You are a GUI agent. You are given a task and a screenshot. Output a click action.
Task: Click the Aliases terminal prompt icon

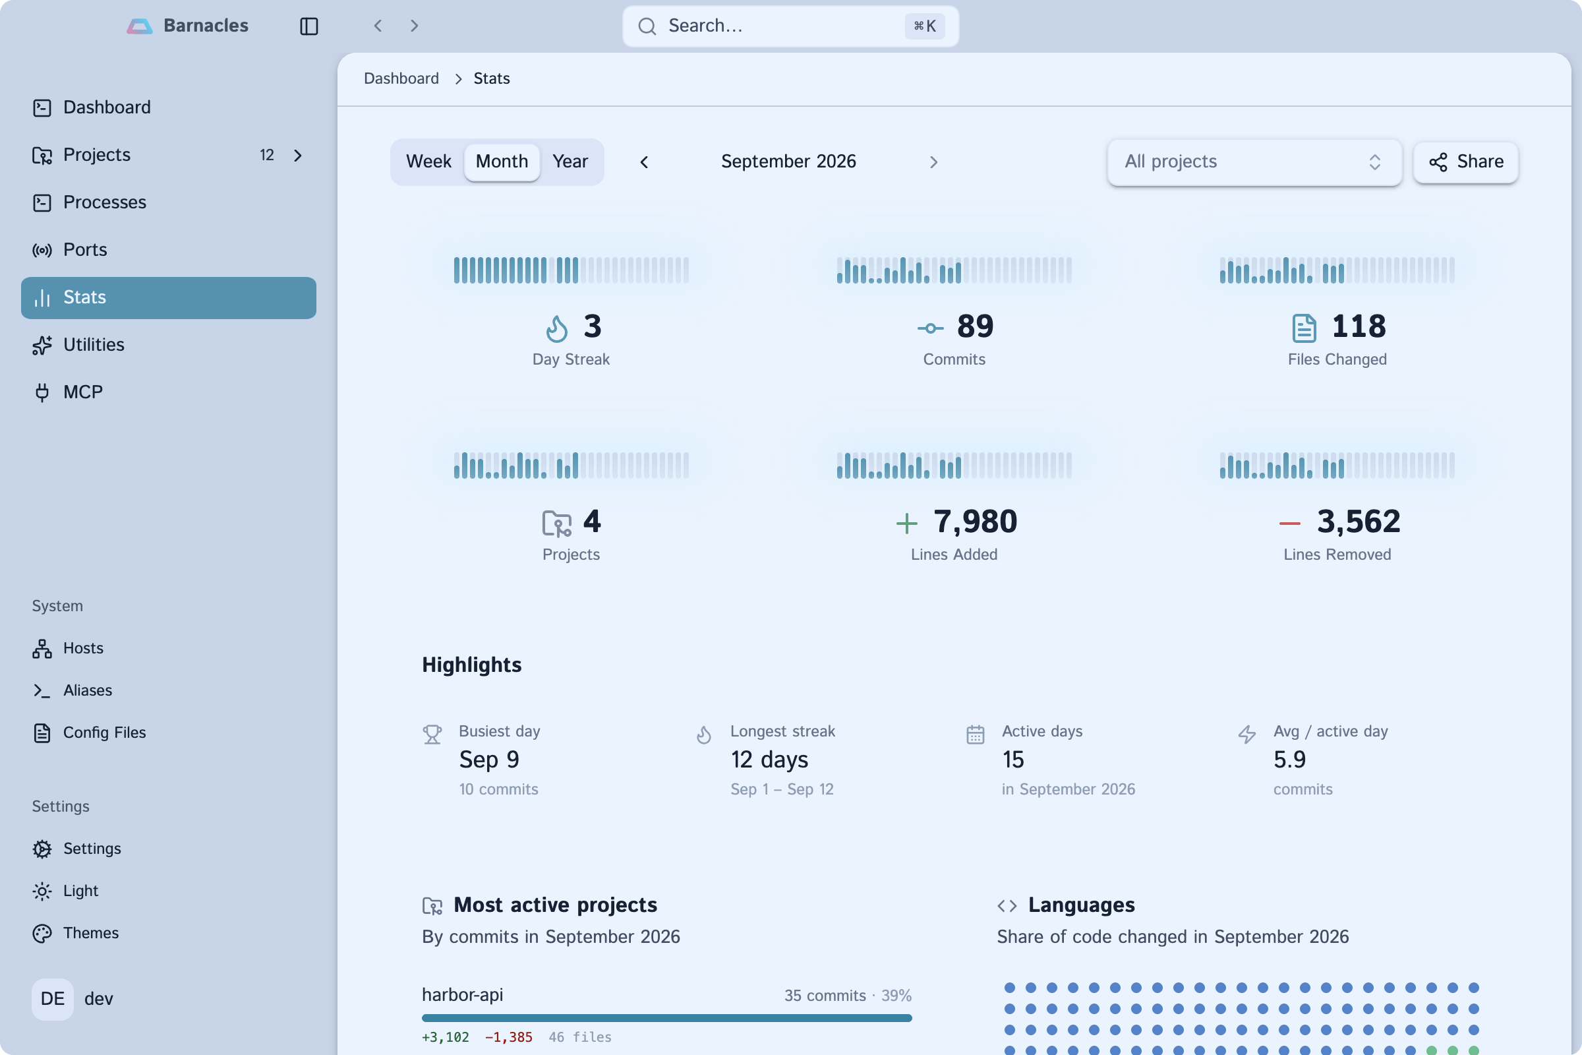click(42, 691)
